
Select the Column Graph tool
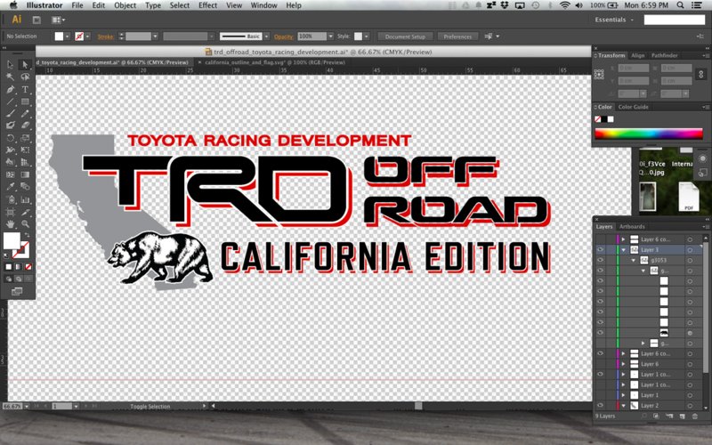25,199
